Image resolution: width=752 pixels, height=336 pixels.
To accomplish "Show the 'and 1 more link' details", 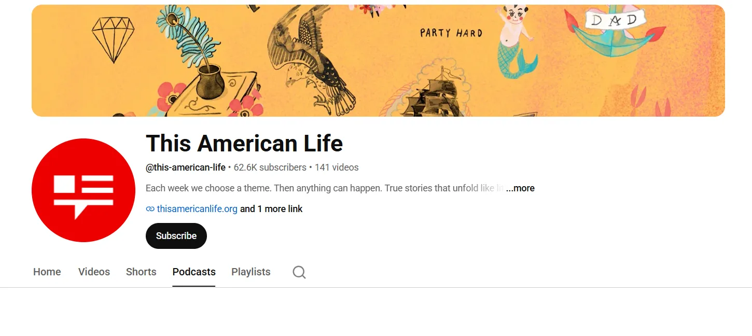I will click(x=271, y=209).
